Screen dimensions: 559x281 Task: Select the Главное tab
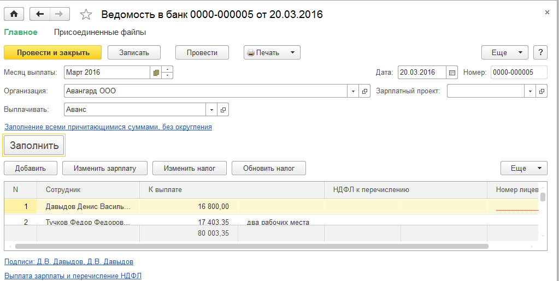[x=21, y=32]
